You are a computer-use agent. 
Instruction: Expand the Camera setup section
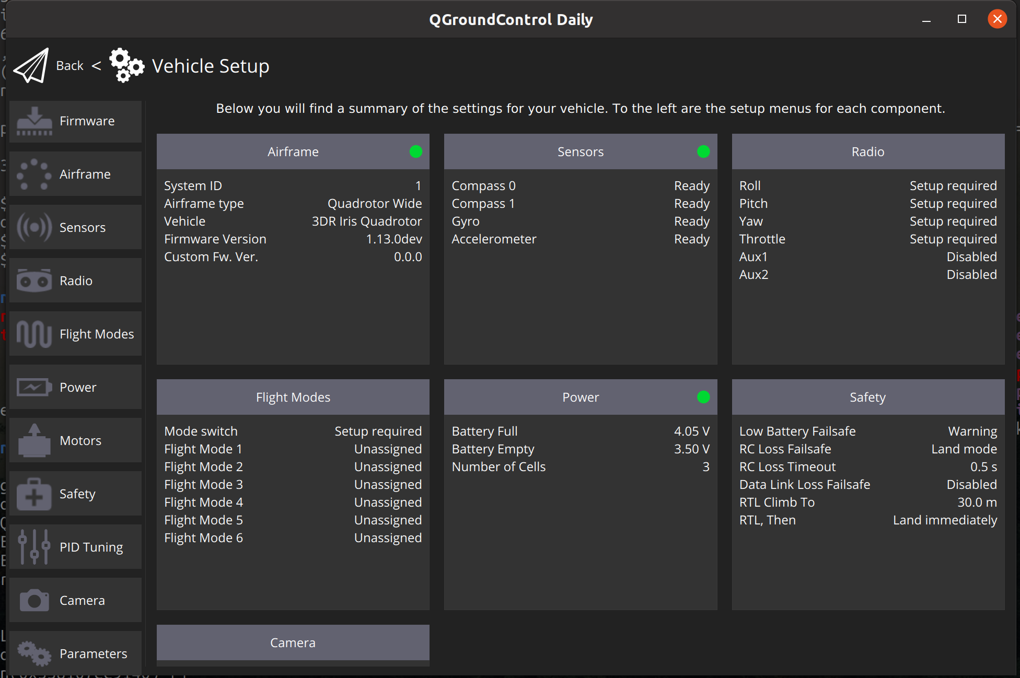click(293, 643)
